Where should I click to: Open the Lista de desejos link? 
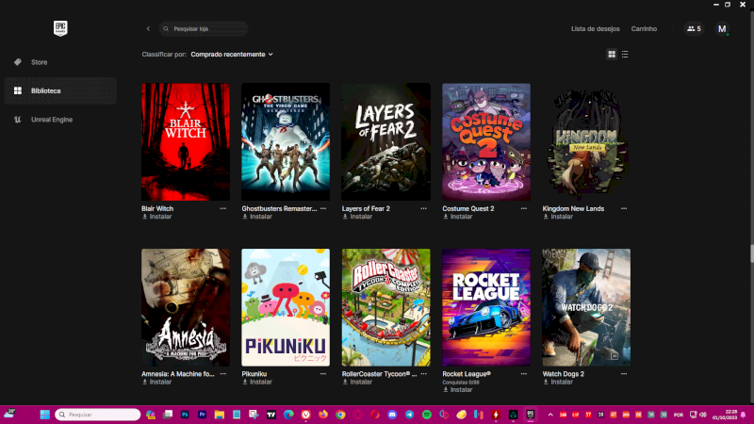click(595, 29)
